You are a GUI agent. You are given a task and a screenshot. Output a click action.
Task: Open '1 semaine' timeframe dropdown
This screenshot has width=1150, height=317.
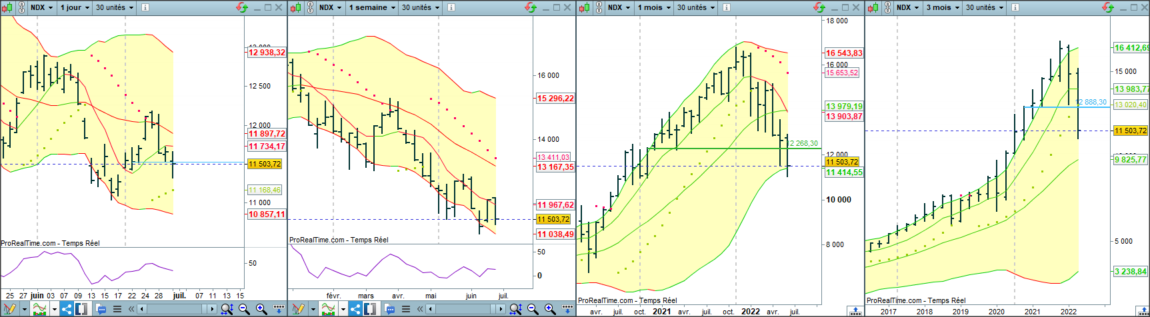[x=371, y=7]
